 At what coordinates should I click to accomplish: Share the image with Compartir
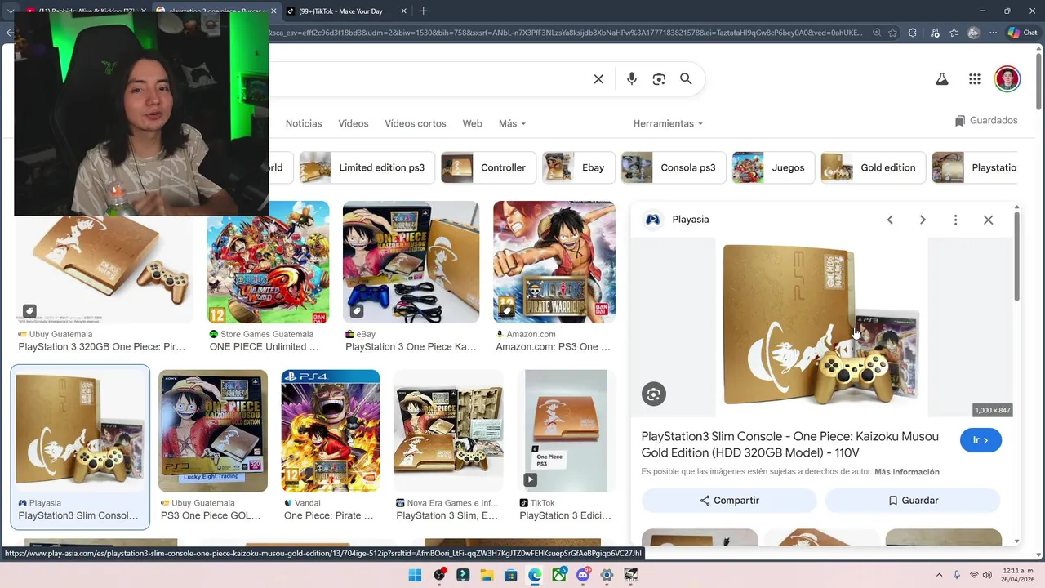tap(729, 501)
